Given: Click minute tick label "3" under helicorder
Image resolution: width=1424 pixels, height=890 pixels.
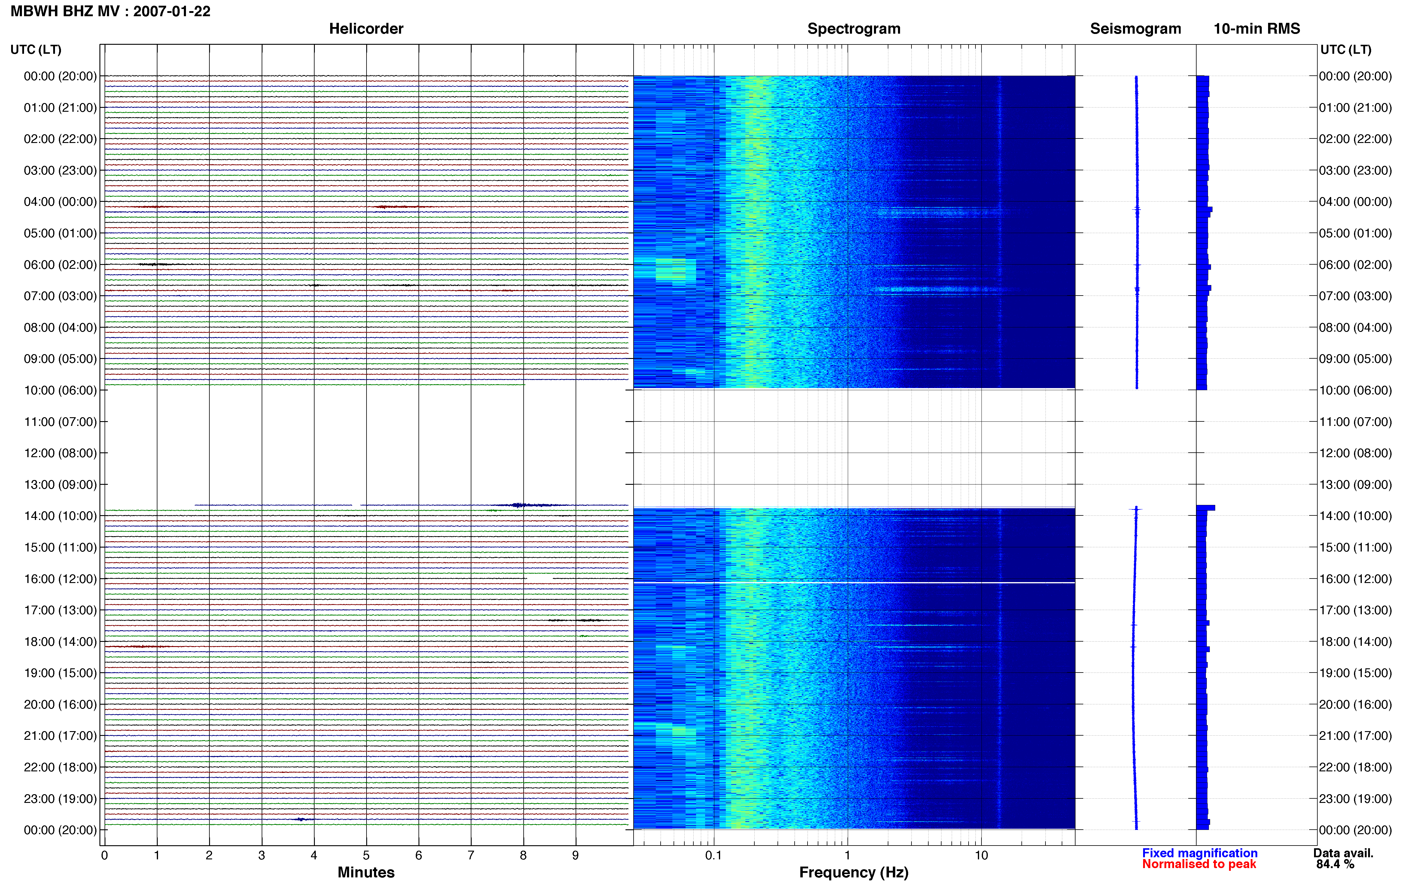Looking at the screenshot, I should pos(261,855).
